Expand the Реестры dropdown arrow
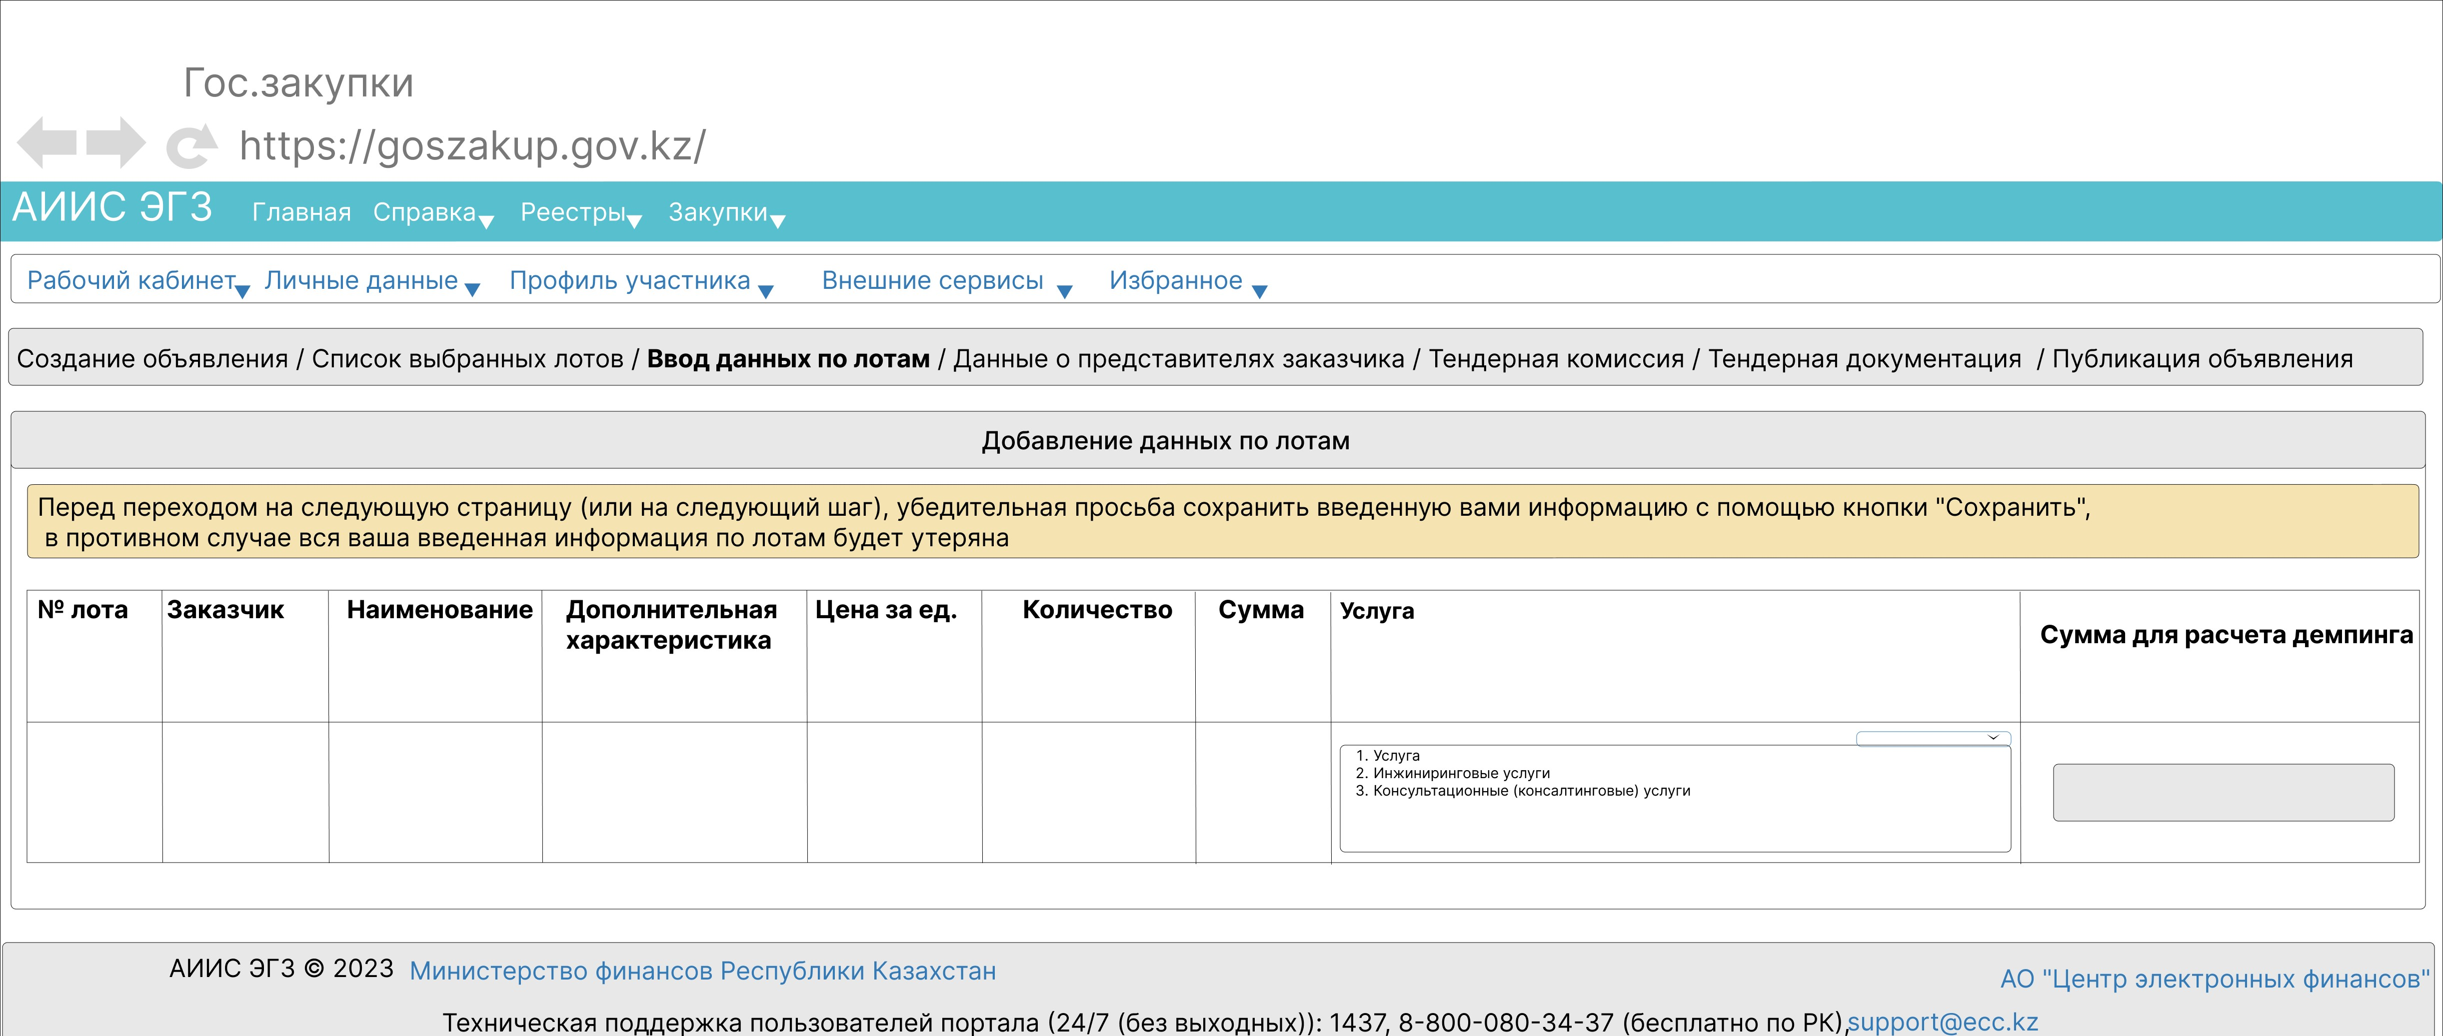Viewport: 2443px width, 1036px height. 634,222
